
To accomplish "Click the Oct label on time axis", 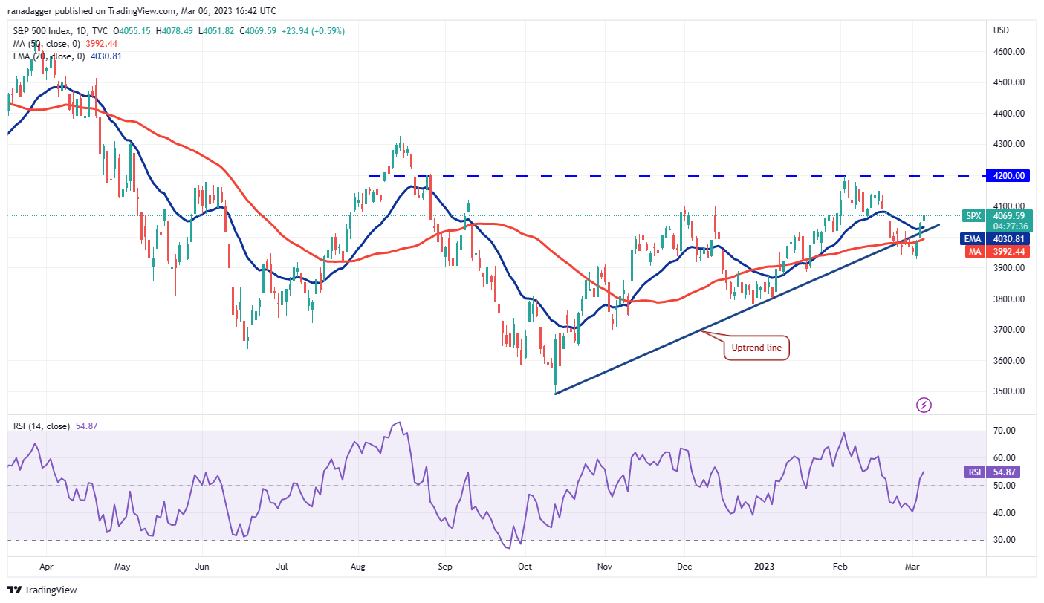I will (x=525, y=567).
